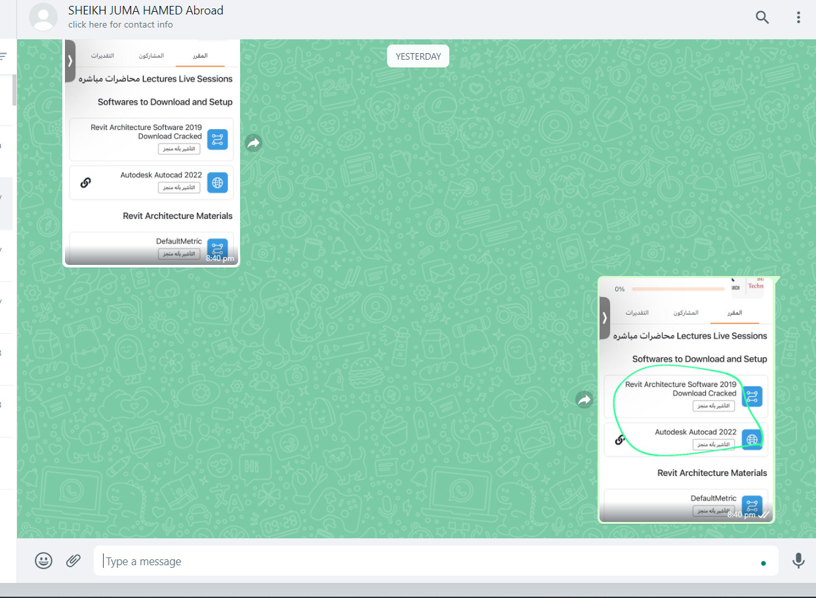Click the YESTERDAY date label
This screenshot has height=598, width=816.
(x=418, y=56)
